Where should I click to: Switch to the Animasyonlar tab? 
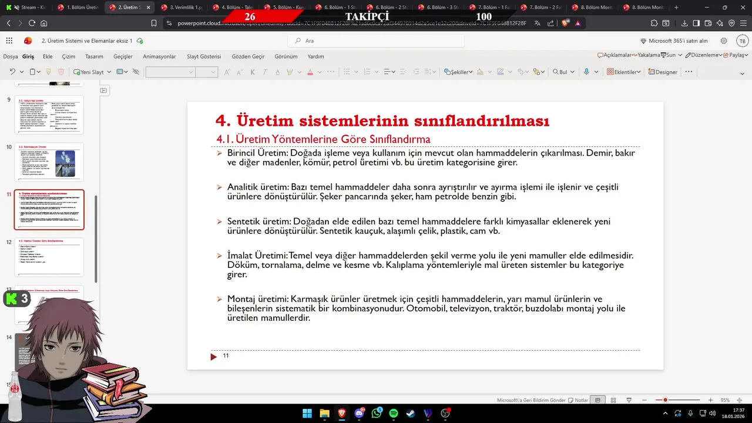(x=159, y=56)
